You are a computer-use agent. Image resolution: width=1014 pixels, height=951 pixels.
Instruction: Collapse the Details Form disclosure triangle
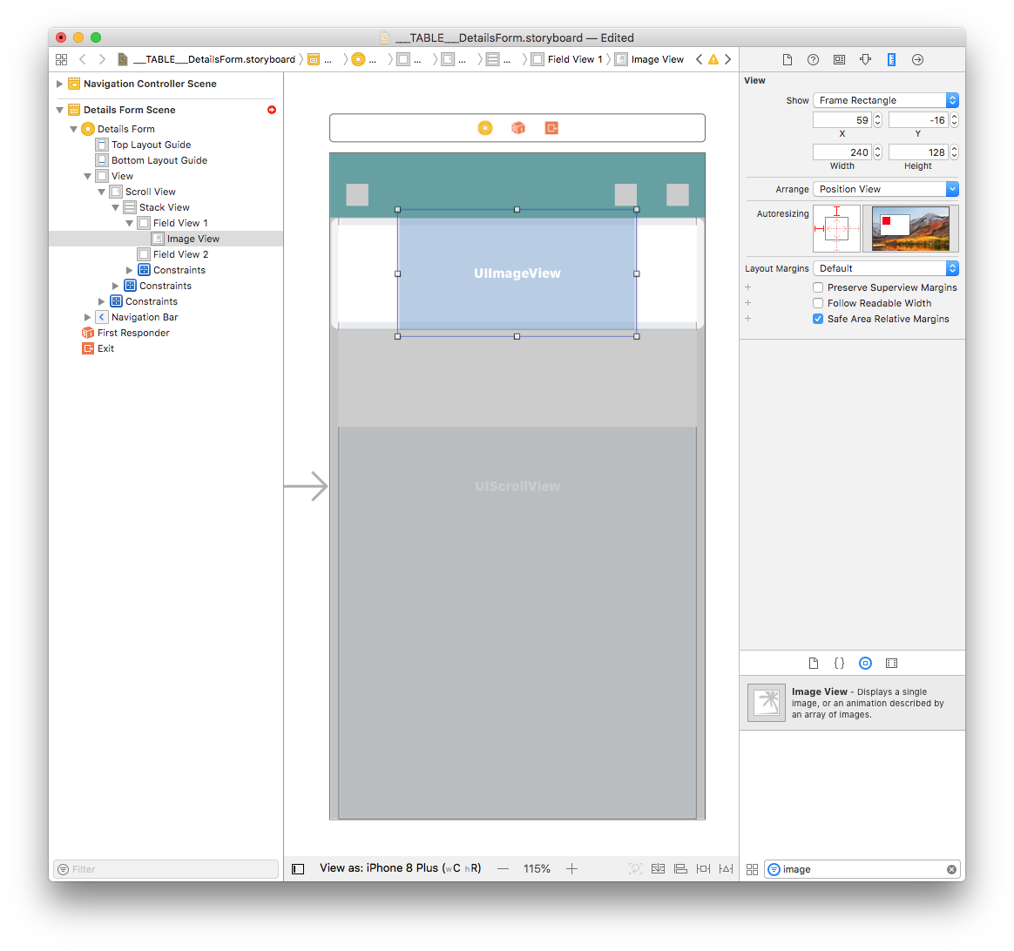click(x=74, y=129)
